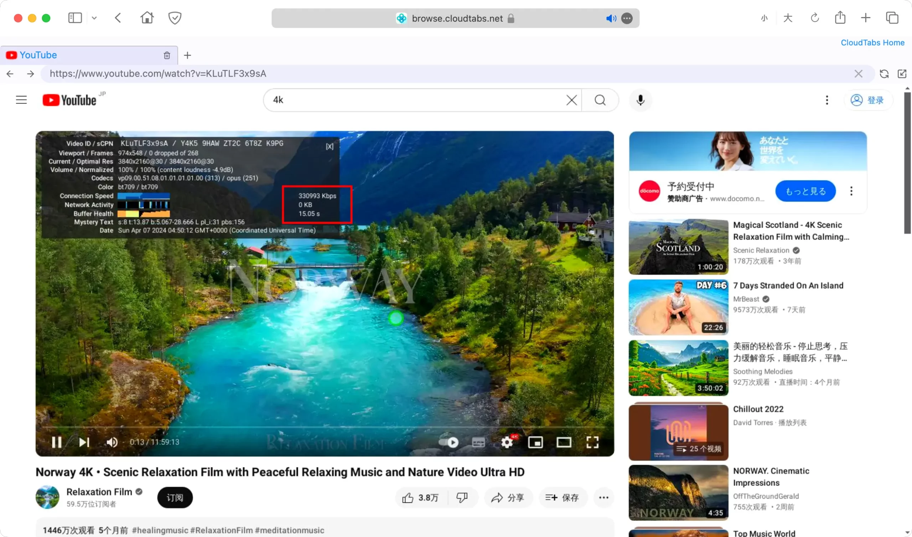Reload the page in Safari toolbar
912x537 pixels.
pos(815,18)
